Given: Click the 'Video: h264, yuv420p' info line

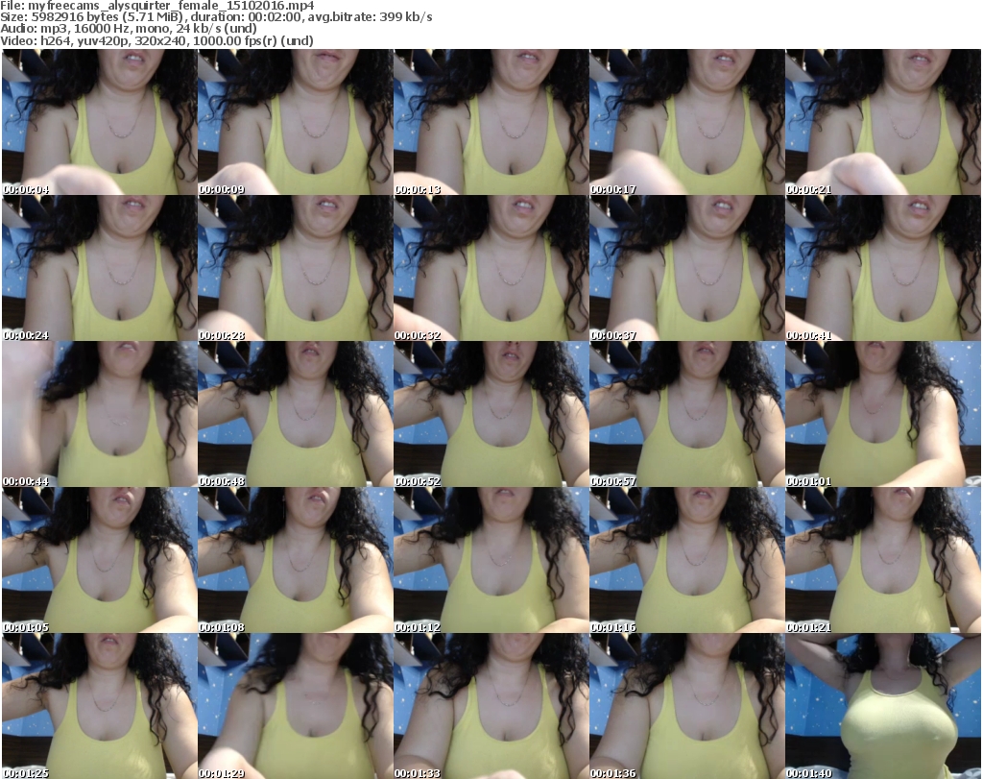Looking at the screenshot, I should pos(156,40).
